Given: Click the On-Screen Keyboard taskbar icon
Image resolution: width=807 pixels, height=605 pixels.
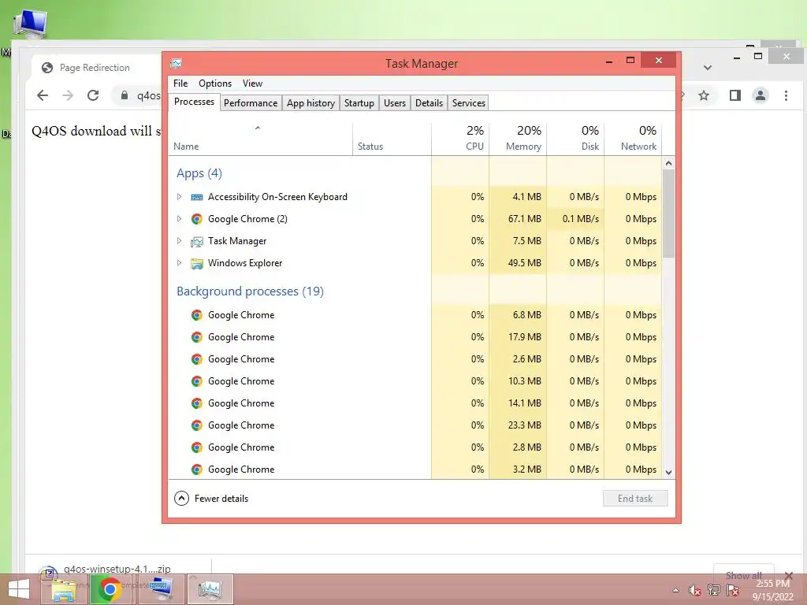Looking at the screenshot, I should (162, 589).
